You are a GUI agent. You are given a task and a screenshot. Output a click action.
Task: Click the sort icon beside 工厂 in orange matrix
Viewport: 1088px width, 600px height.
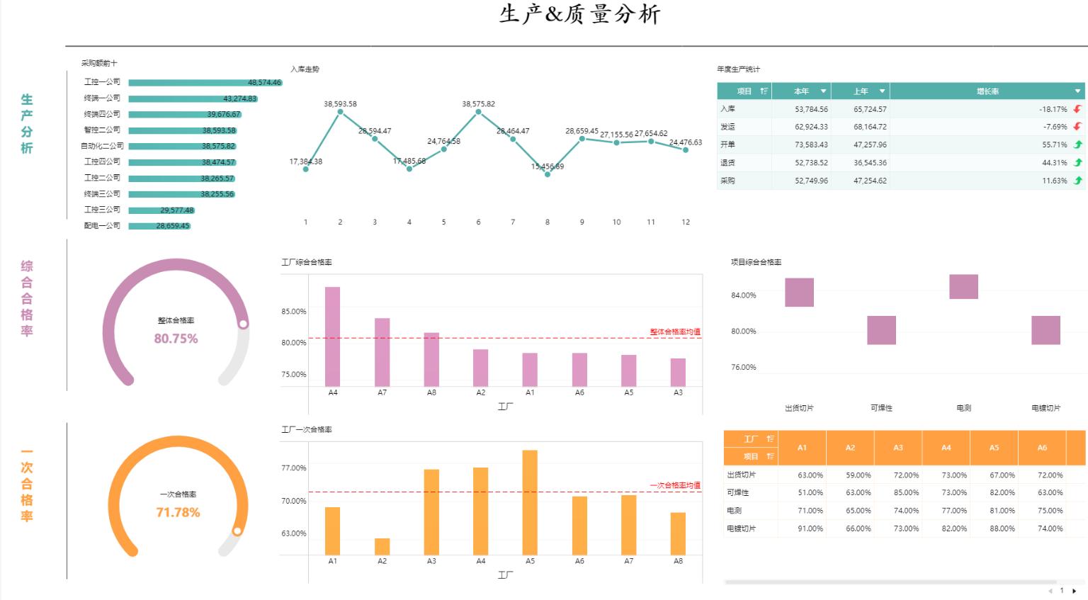pos(771,438)
